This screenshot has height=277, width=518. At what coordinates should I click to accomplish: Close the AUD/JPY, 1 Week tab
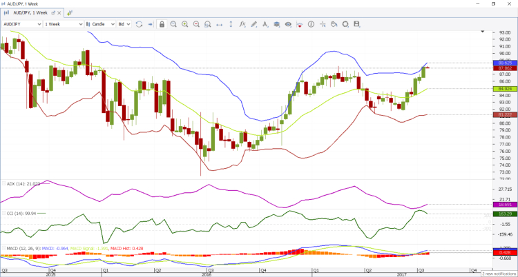[x=59, y=13]
